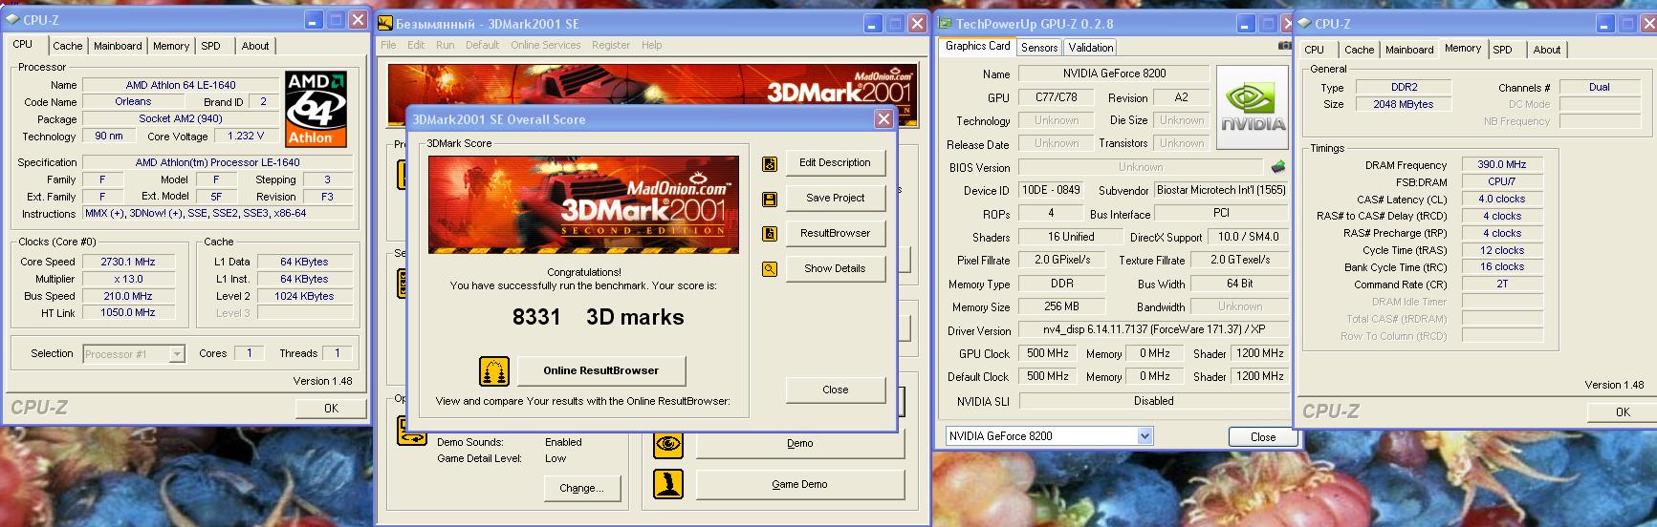Open SPD tab in left CPU-Z window
The width and height of the screenshot is (1657, 527).
coord(210,46)
